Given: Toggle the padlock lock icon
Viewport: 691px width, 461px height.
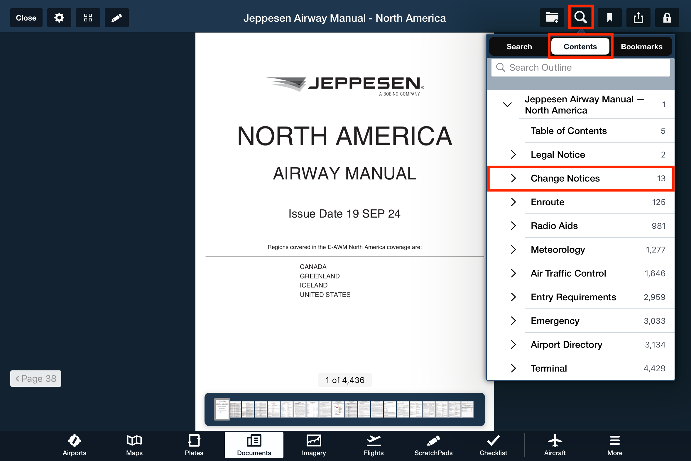Looking at the screenshot, I should click(x=667, y=18).
